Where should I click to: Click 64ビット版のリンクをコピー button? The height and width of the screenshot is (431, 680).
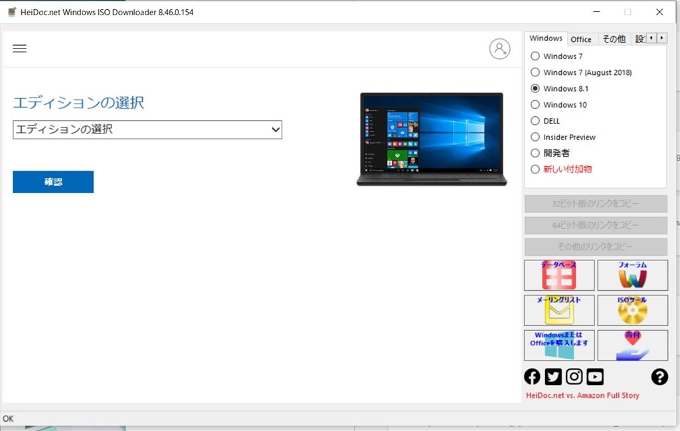596,226
